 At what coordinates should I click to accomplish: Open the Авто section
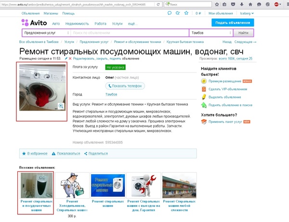tap(56, 24)
